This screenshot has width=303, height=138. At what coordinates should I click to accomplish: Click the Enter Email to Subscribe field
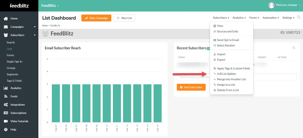(x=193, y=77)
